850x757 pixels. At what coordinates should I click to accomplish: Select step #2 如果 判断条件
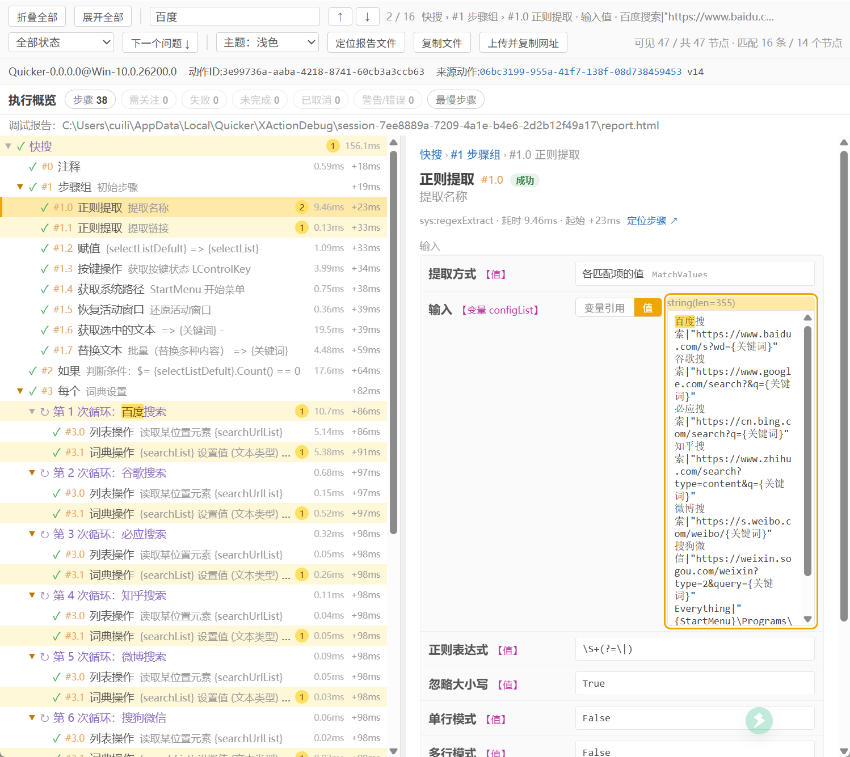point(193,371)
